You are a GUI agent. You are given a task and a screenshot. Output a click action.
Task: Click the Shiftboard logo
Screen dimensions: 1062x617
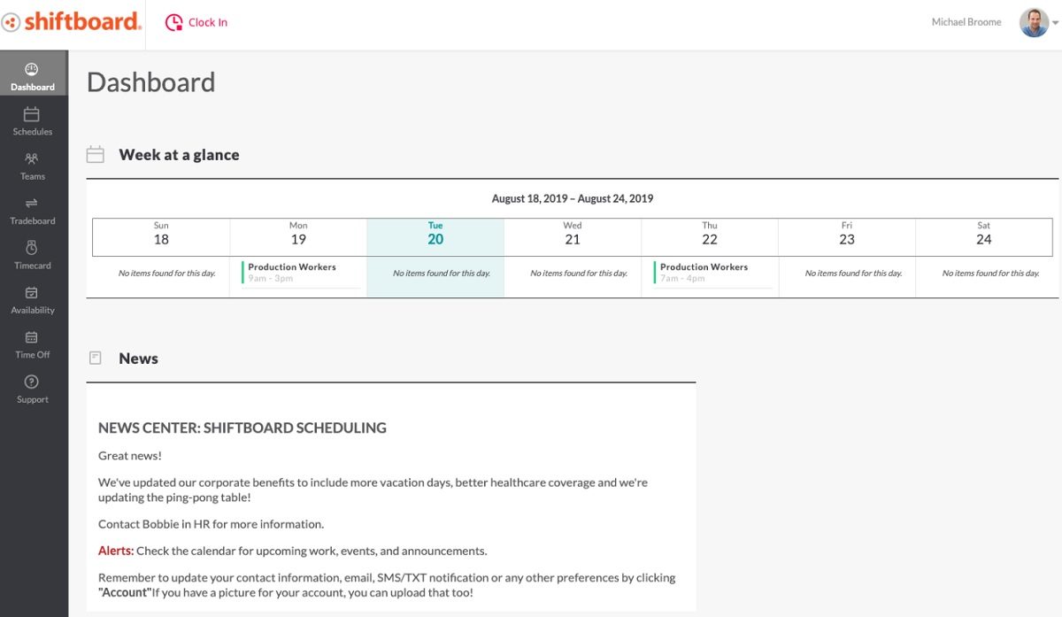click(x=71, y=21)
